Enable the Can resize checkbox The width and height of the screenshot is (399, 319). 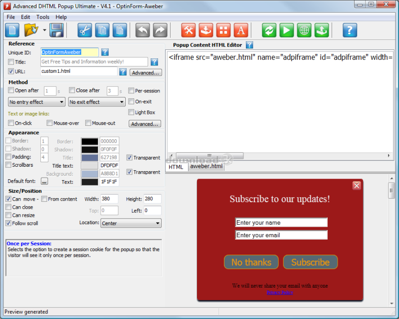[x=8, y=215]
